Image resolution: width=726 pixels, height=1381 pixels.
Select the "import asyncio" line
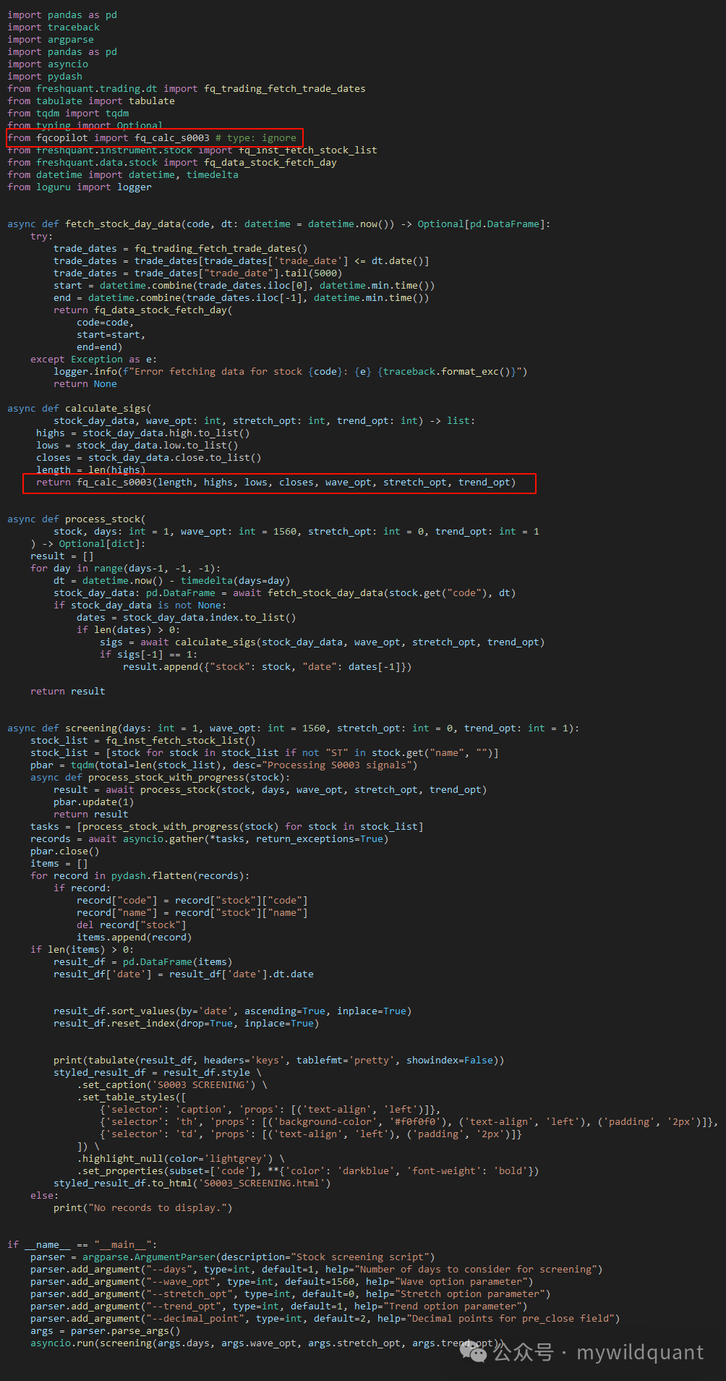(48, 64)
